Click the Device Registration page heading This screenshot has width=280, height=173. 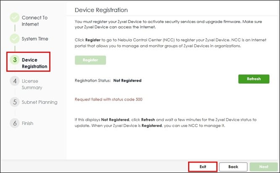click(x=101, y=10)
